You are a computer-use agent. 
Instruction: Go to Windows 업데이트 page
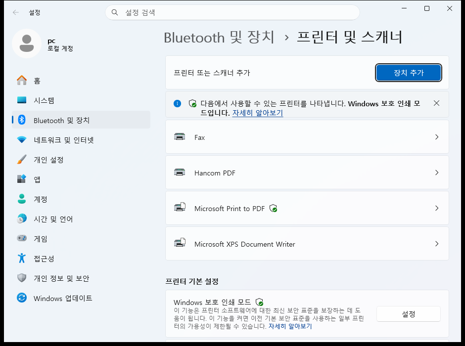(81, 298)
